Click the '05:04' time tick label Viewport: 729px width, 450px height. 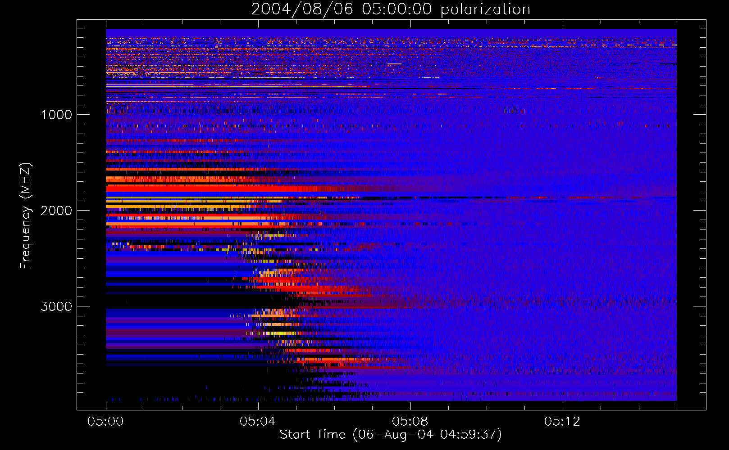[258, 422]
